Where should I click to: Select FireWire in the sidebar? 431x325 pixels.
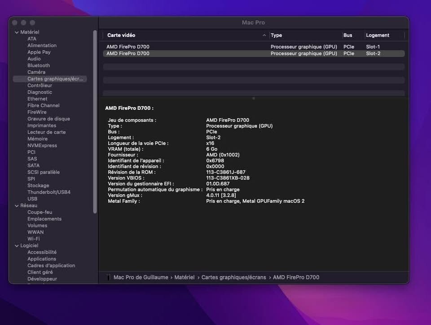37,112
